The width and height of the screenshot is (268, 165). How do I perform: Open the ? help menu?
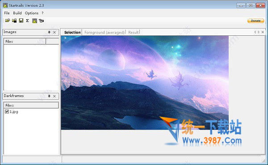42,13
